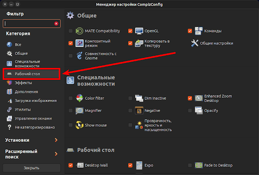This screenshot has height=175, width=259.
Task: Enable the MATE Compatibility checkbox
Action: coord(70,31)
